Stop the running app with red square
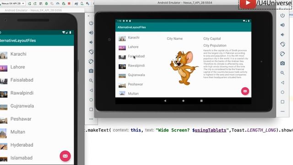Screen dimensions: 293x165 [x=69, y=4]
